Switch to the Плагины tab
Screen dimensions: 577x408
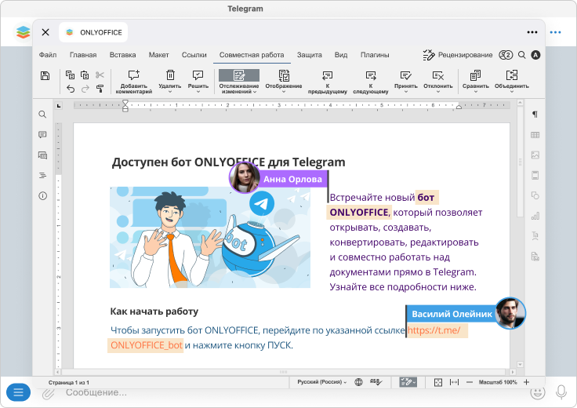375,55
